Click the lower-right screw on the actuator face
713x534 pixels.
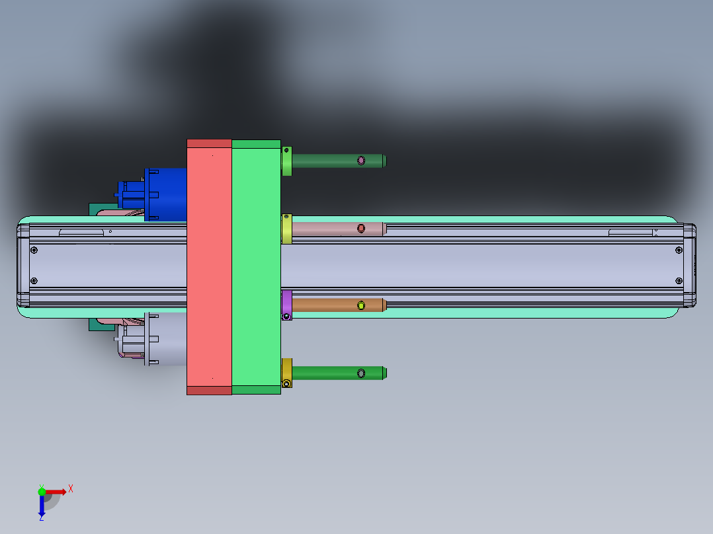tap(679, 281)
